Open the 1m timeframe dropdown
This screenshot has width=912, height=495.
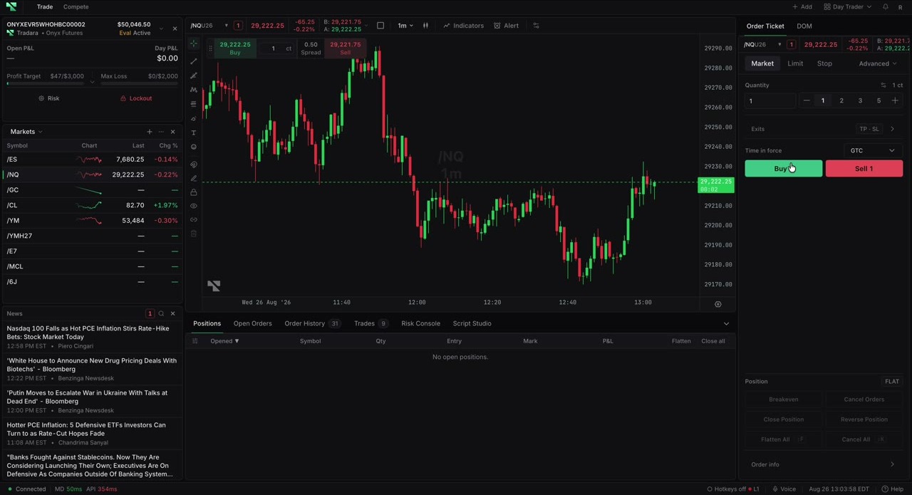point(405,26)
